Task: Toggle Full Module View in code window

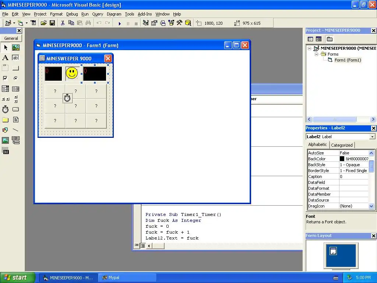Action: coord(143,246)
